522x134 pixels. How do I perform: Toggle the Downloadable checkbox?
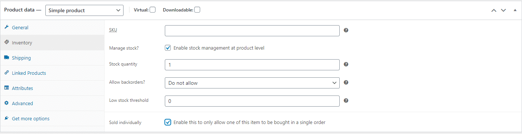click(x=197, y=10)
